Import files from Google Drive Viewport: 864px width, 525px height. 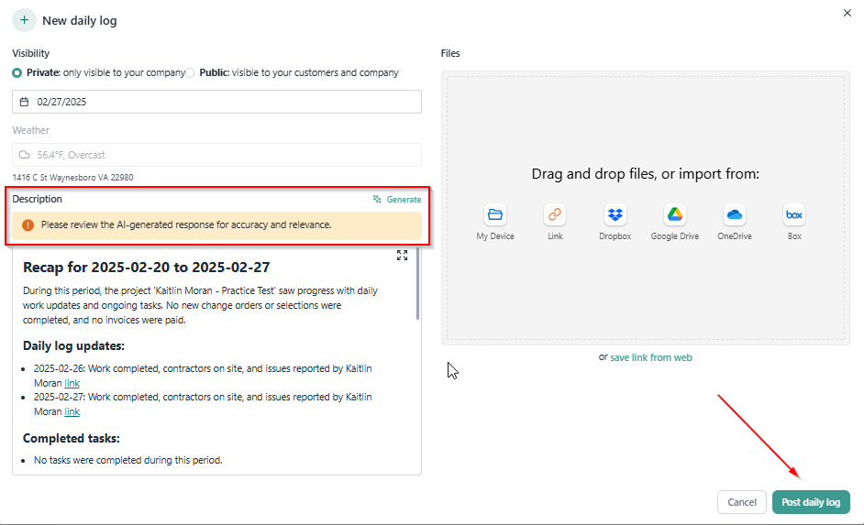(x=674, y=214)
